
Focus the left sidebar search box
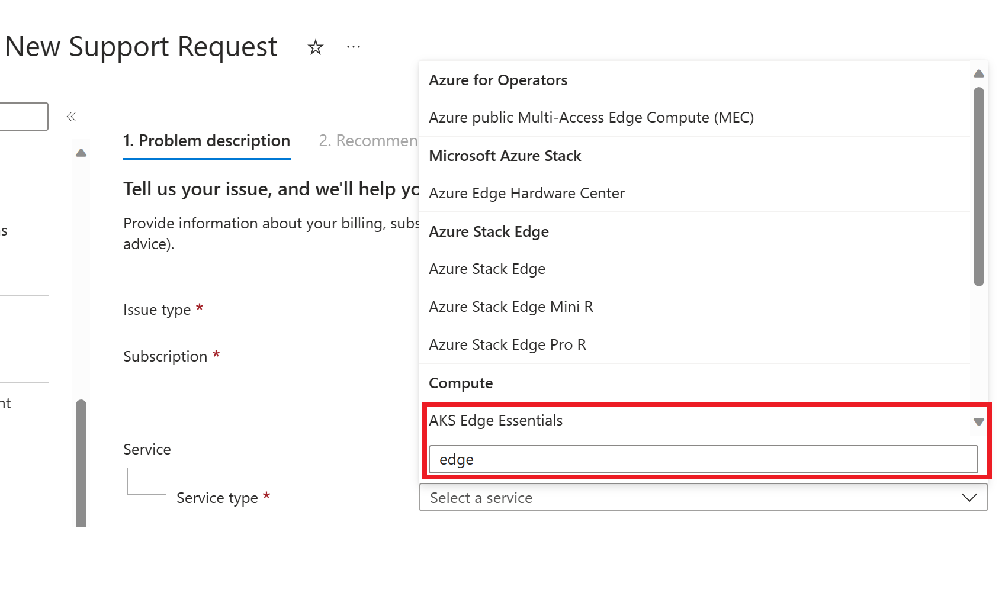[x=24, y=117]
